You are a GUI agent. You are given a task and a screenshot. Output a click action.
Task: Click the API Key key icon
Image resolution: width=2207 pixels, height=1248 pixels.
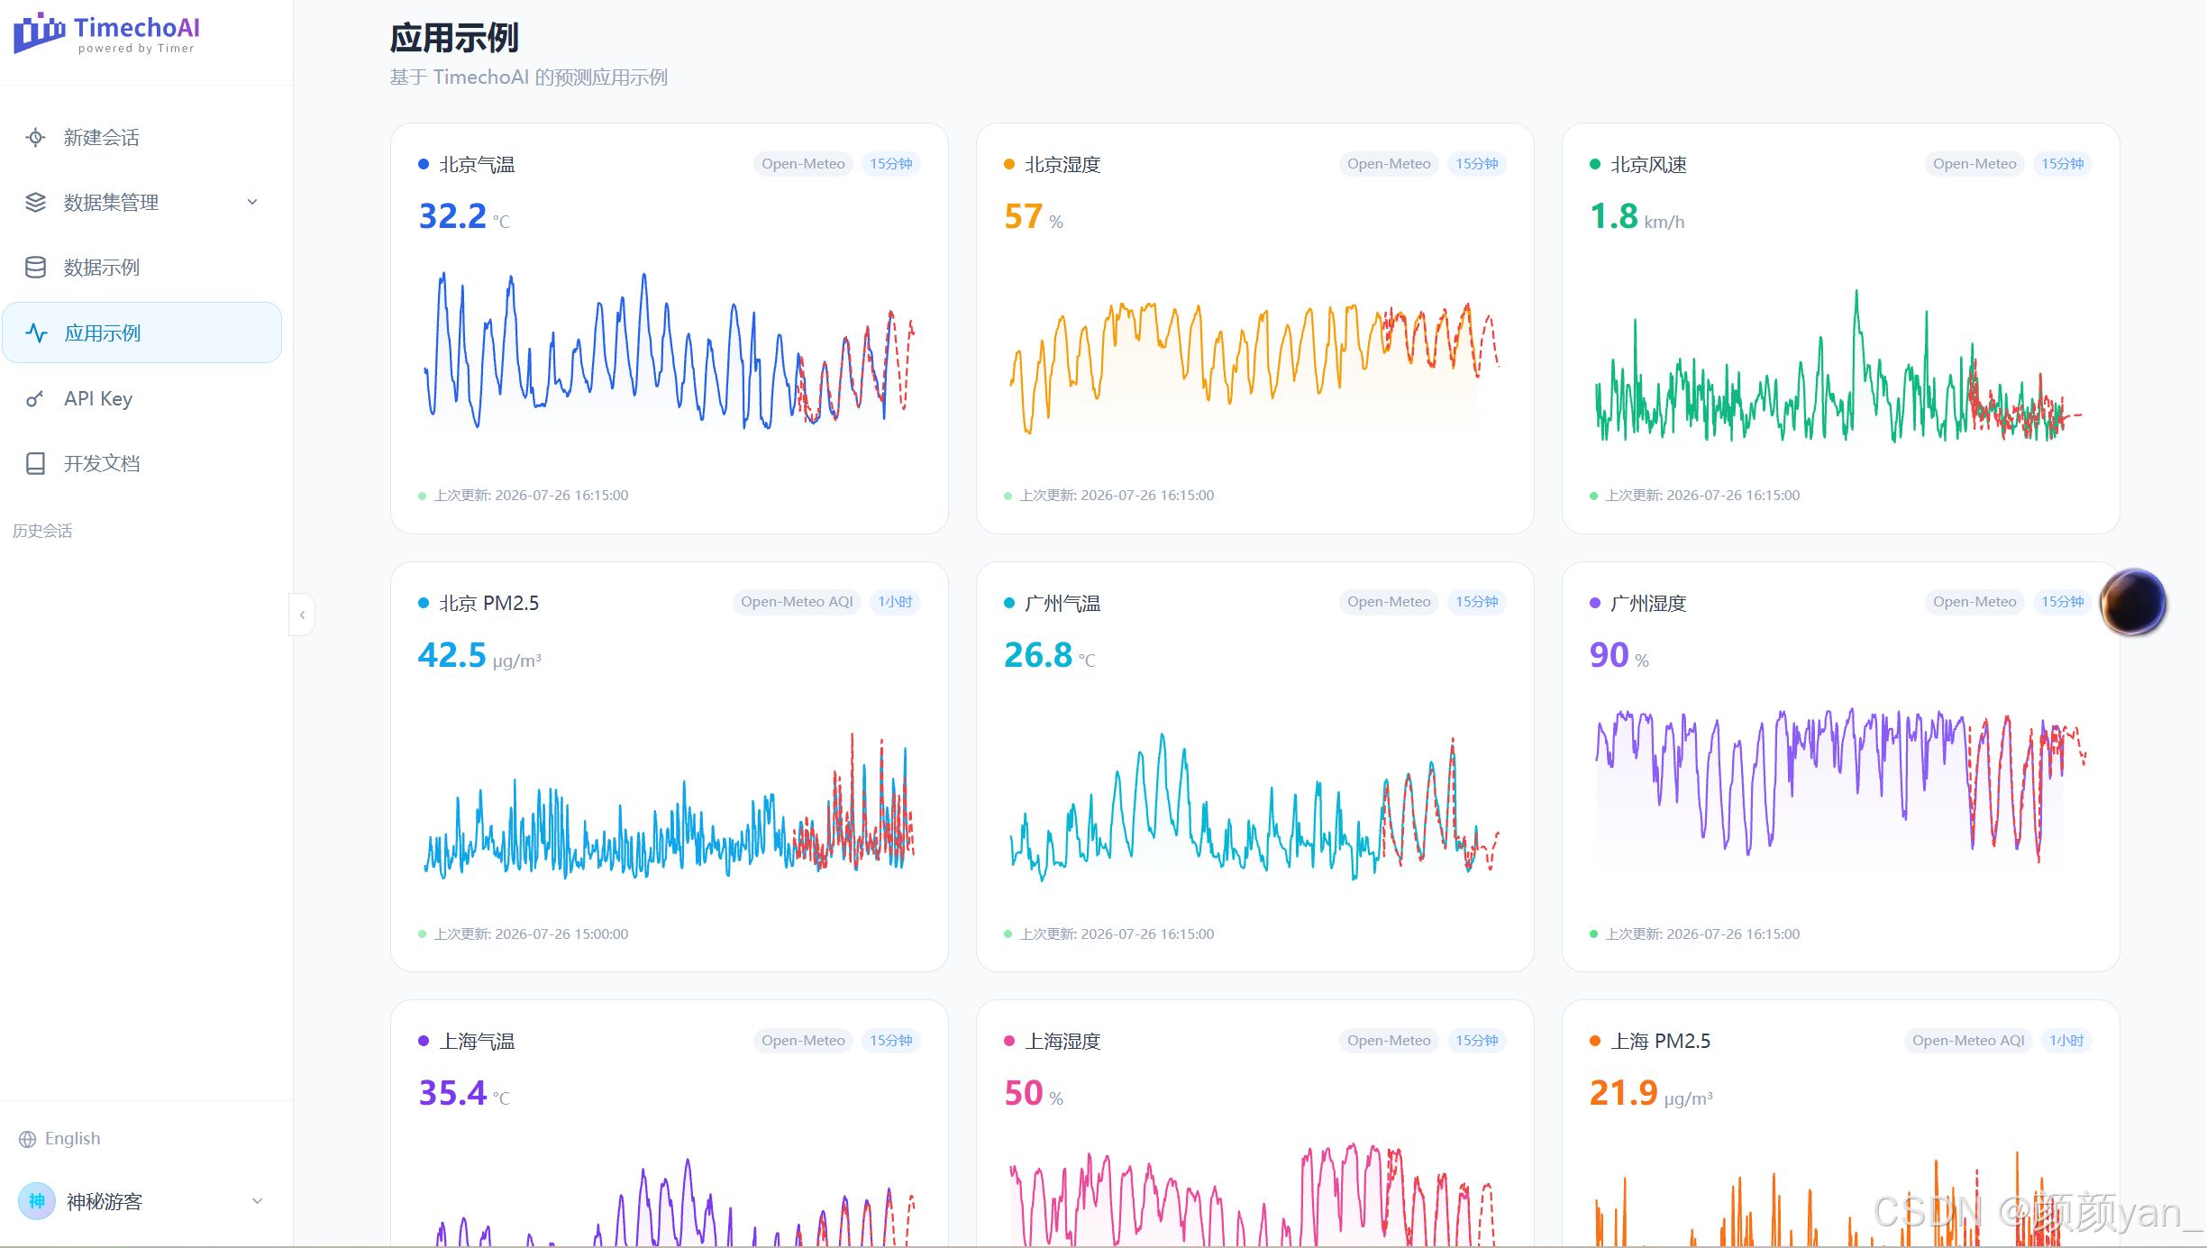35,398
